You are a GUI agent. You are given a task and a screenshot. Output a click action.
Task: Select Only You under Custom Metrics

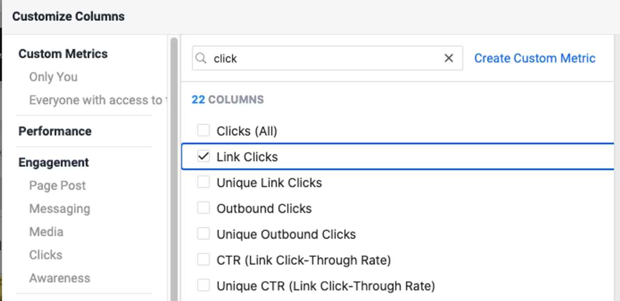(53, 77)
